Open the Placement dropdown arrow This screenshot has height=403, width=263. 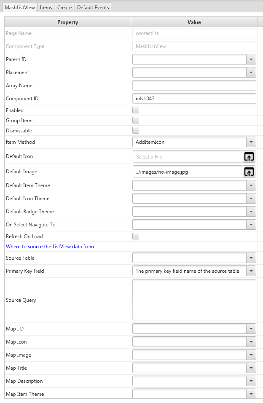coord(251,73)
